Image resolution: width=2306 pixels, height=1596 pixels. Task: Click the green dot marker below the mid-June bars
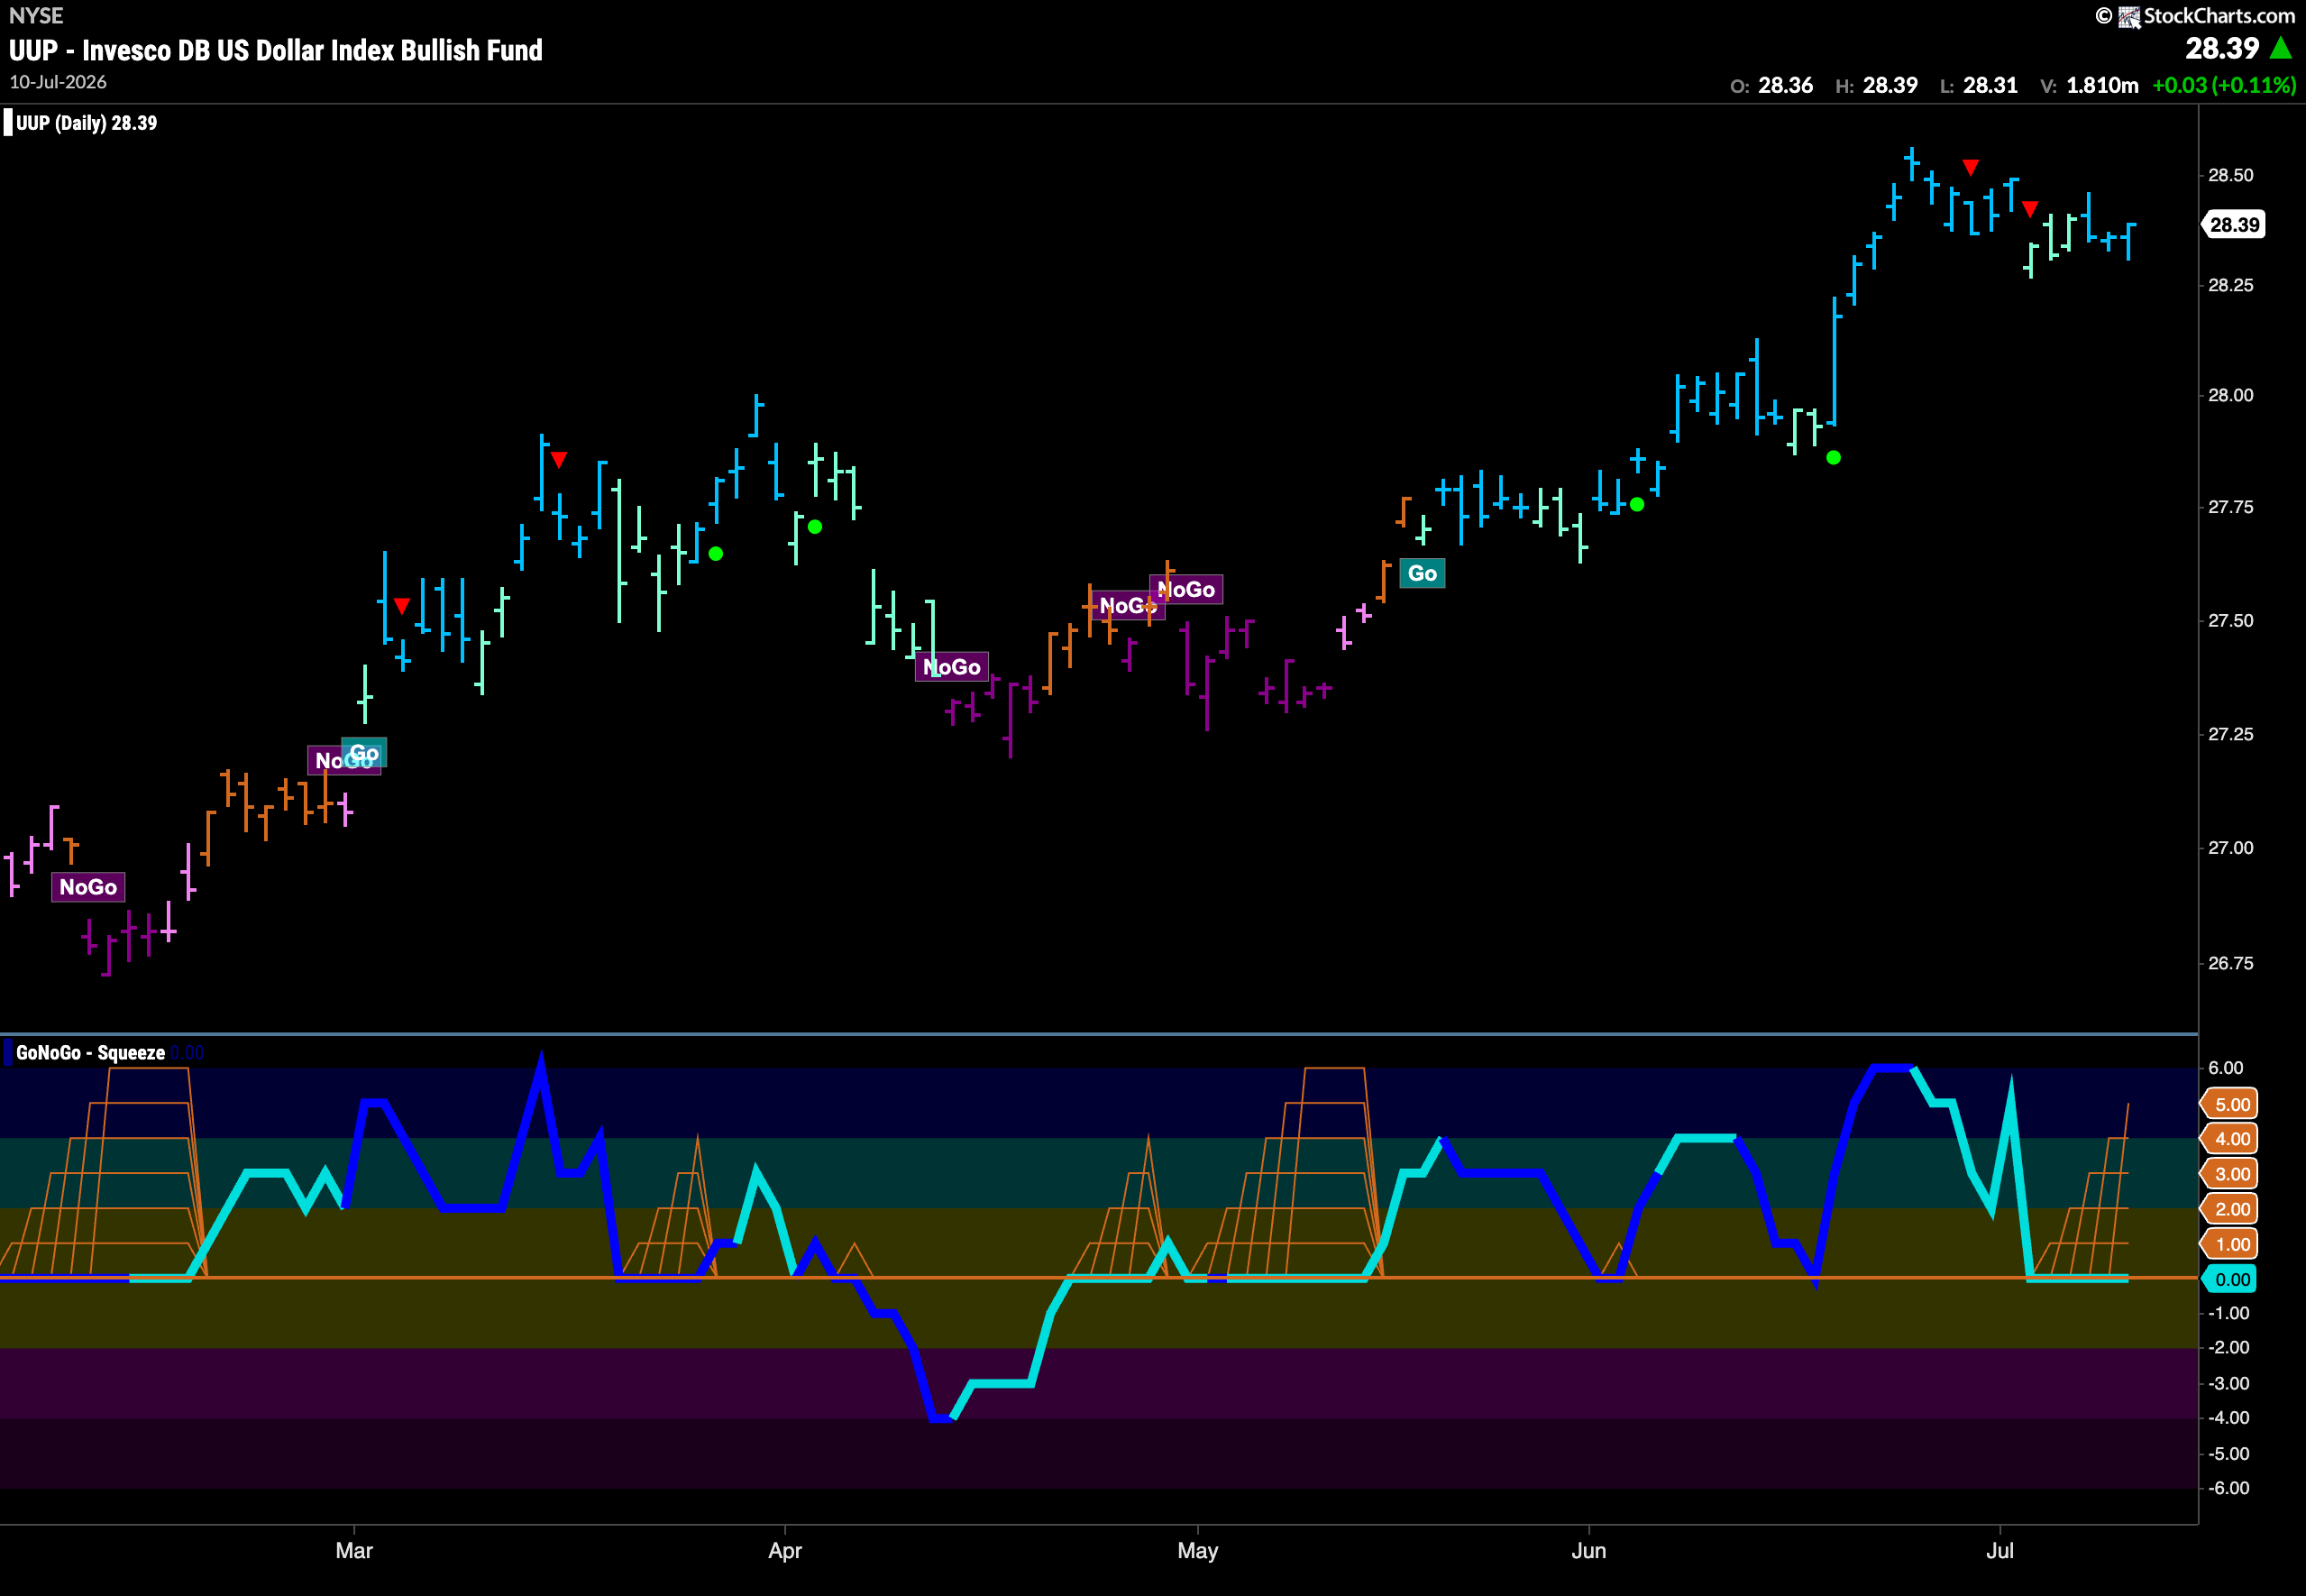pos(1834,458)
